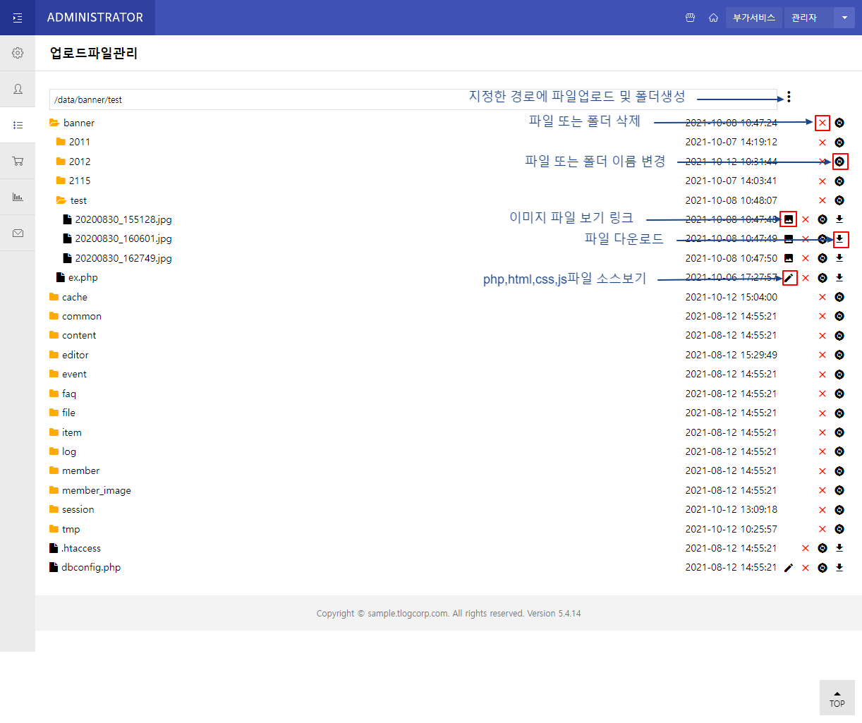Delete the tmp folder with the red X
This screenshot has height=723, width=862.
click(x=822, y=529)
